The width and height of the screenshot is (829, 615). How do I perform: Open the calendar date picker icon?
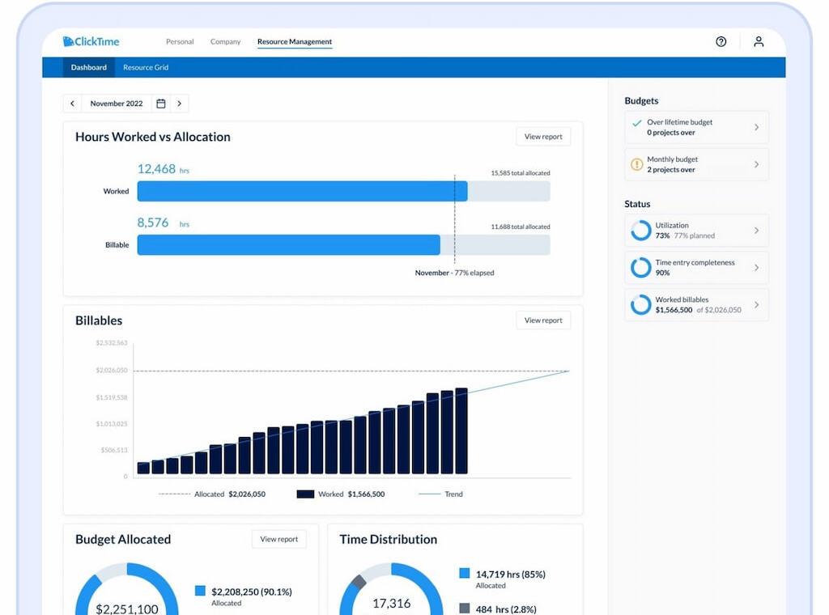[161, 104]
